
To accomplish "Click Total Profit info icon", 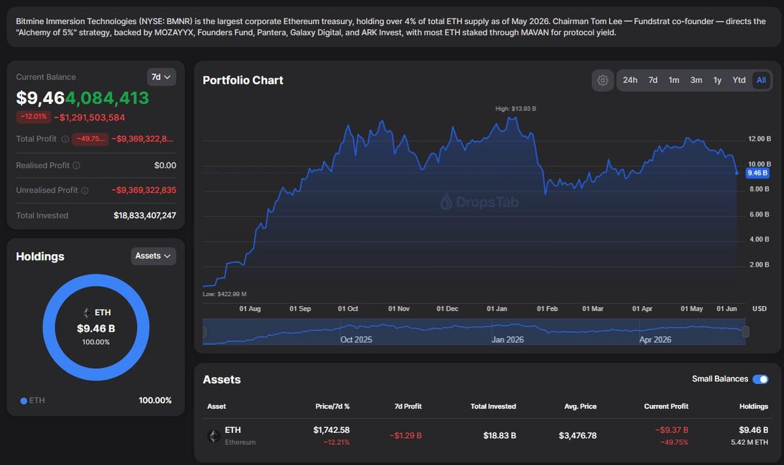I will tap(65, 139).
